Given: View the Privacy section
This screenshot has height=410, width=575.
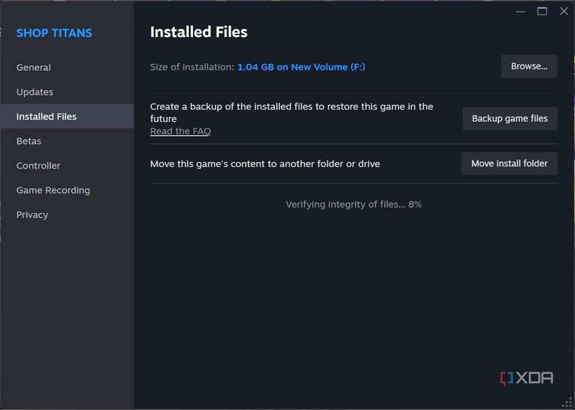Looking at the screenshot, I should point(32,214).
